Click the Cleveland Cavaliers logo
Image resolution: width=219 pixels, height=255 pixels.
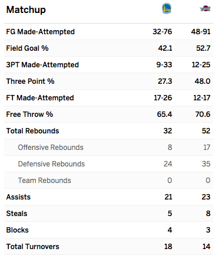[205, 9]
